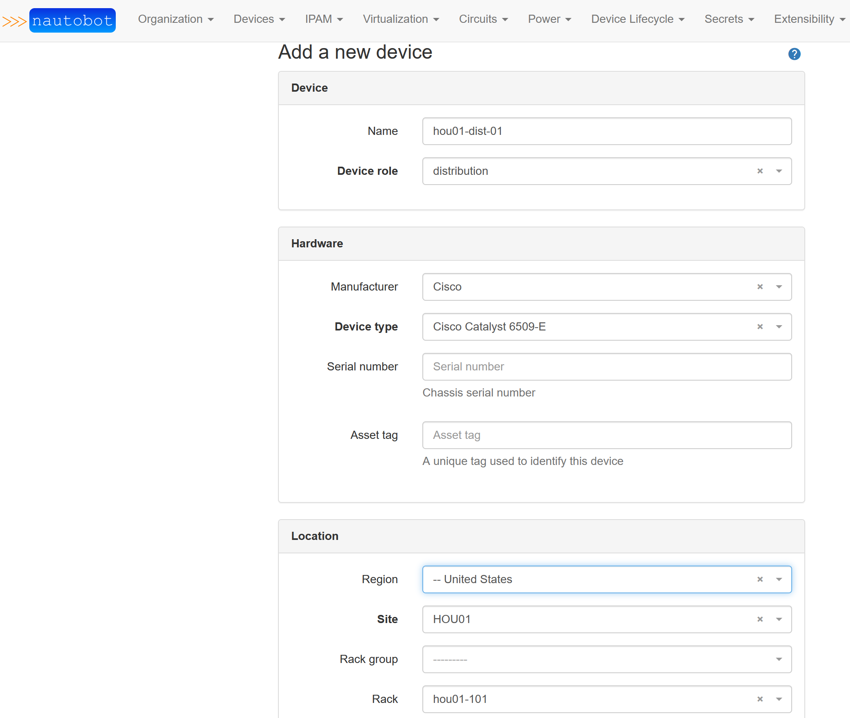This screenshot has width=850, height=718.
Task: Clear the Device role selection
Action: (x=759, y=171)
